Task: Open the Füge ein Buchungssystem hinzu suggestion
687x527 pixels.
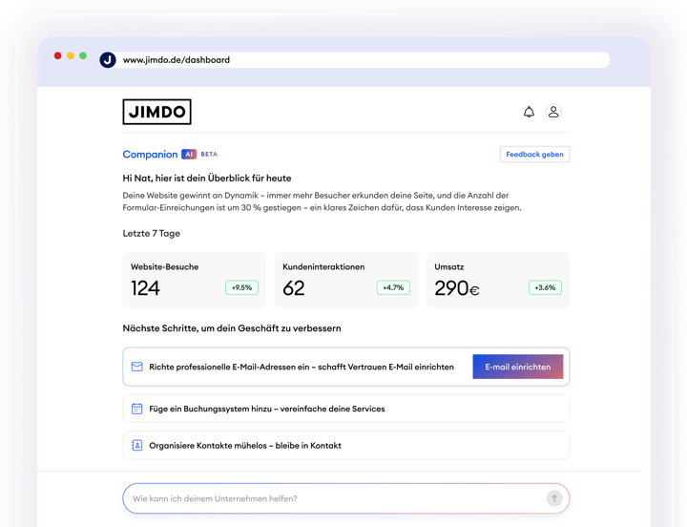Action: point(345,409)
